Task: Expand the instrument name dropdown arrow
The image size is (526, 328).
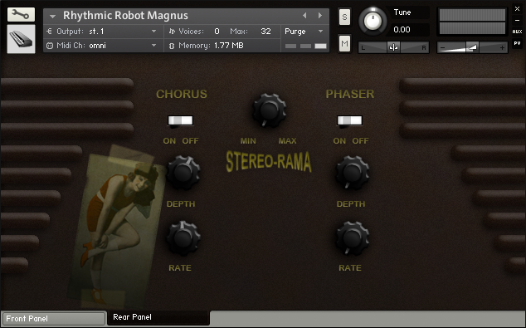Action: click(x=52, y=16)
